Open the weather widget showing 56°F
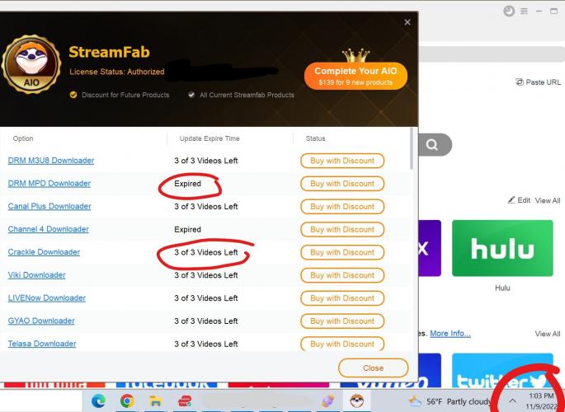Screen dimensions: 565x412 click(x=450, y=401)
